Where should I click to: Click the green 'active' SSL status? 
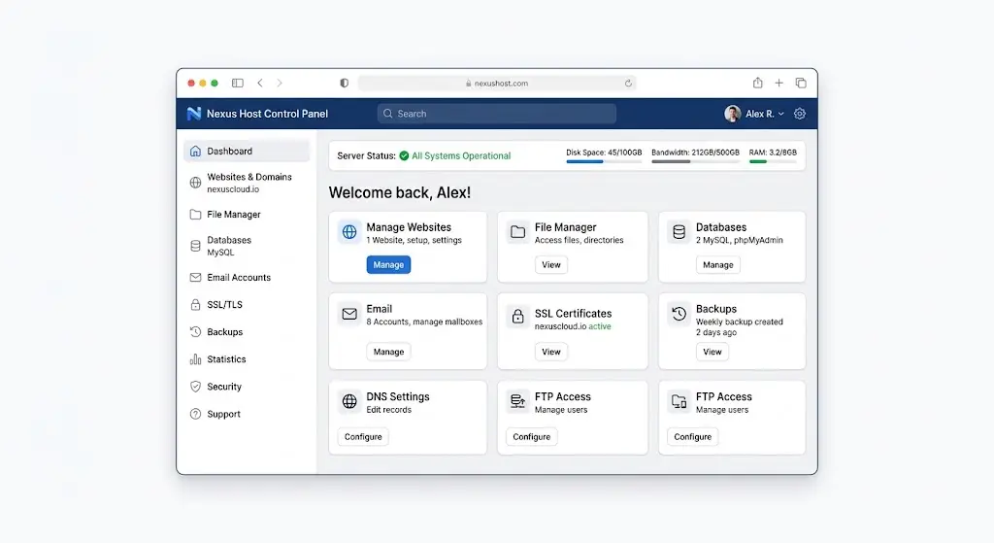point(600,326)
